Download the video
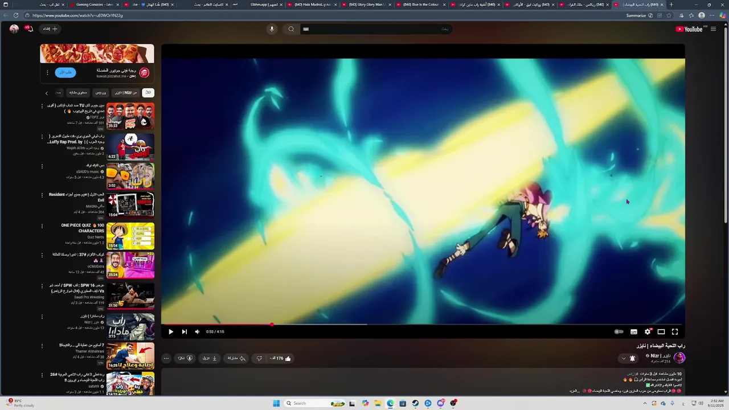This screenshot has width=729, height=410. (210, 358)
